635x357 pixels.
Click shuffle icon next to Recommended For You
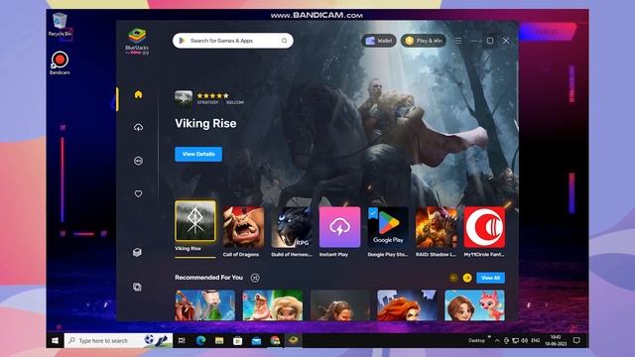click(255, 278)
